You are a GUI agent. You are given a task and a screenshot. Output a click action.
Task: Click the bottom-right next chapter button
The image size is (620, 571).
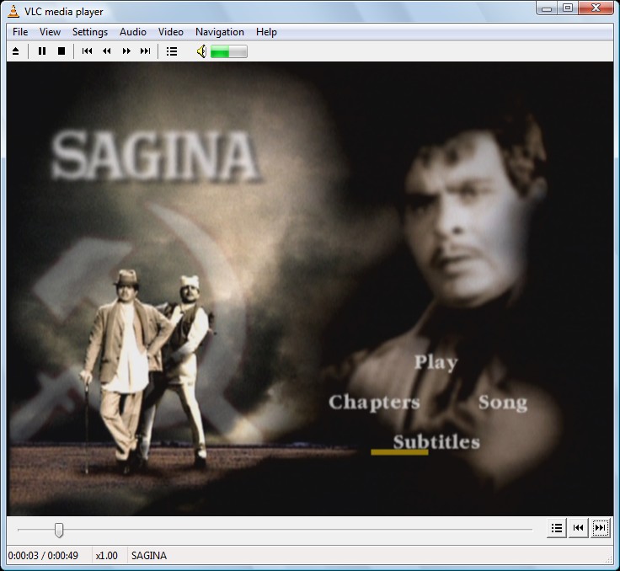600,528
